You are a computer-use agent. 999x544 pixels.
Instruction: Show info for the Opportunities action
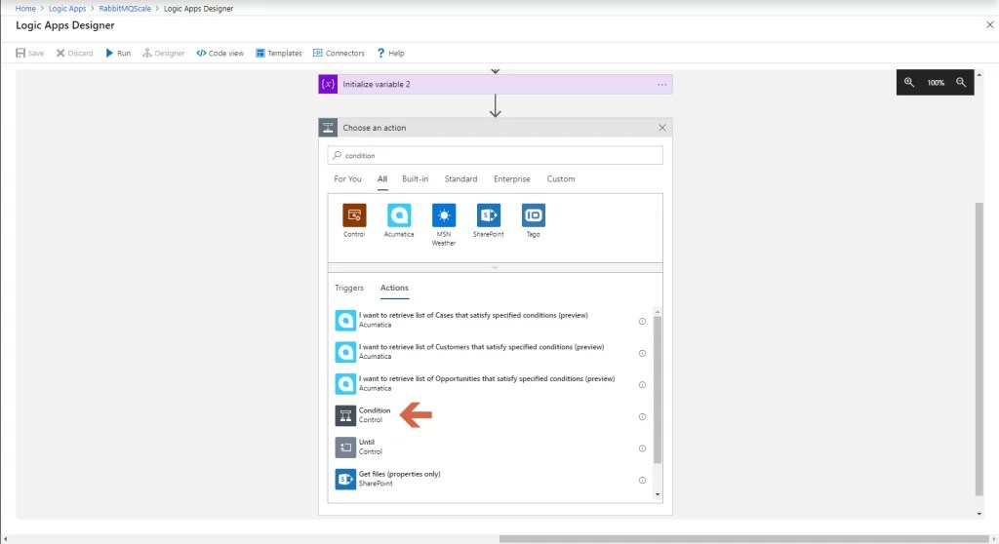point(642,385)
